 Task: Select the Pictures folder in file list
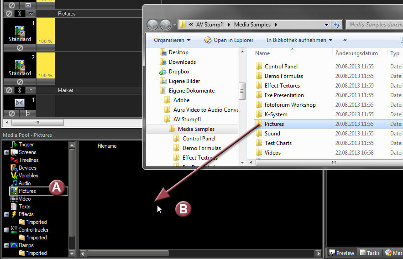coord(274,124)
